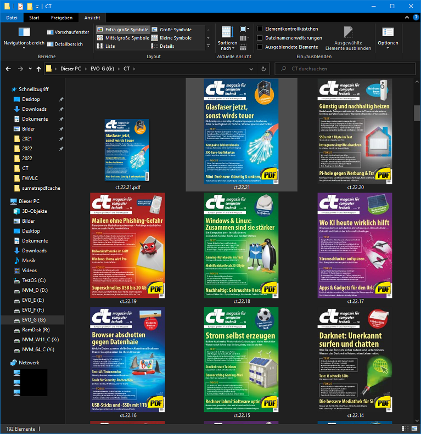Screen dimensions: 421x434
Task: Go up one folder level
Action: click(x=38, y=69)
